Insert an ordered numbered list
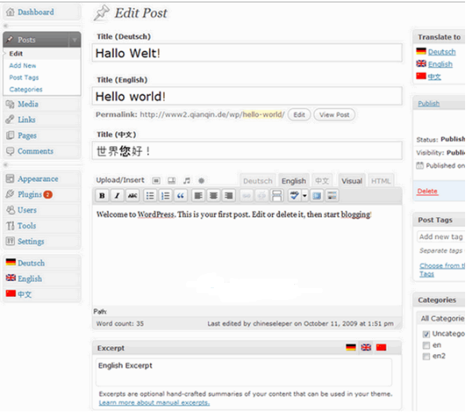This screenshot has height=412, width=473. pyautogui.click(x=165, y=196)
